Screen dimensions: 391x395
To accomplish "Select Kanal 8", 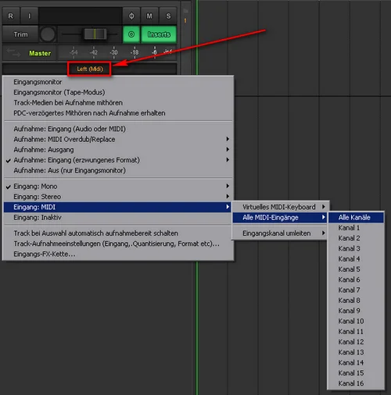I will click(356, 301).
